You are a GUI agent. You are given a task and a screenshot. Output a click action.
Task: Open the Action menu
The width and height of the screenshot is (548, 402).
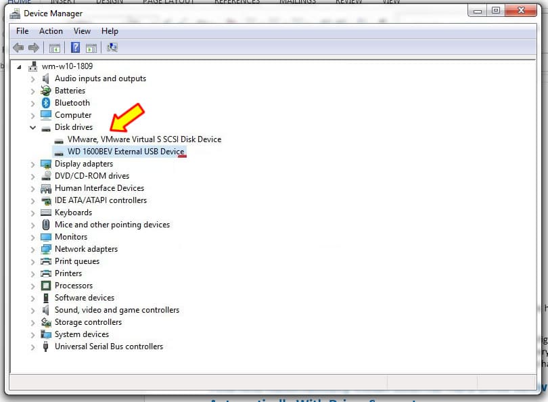click(51, 31)
